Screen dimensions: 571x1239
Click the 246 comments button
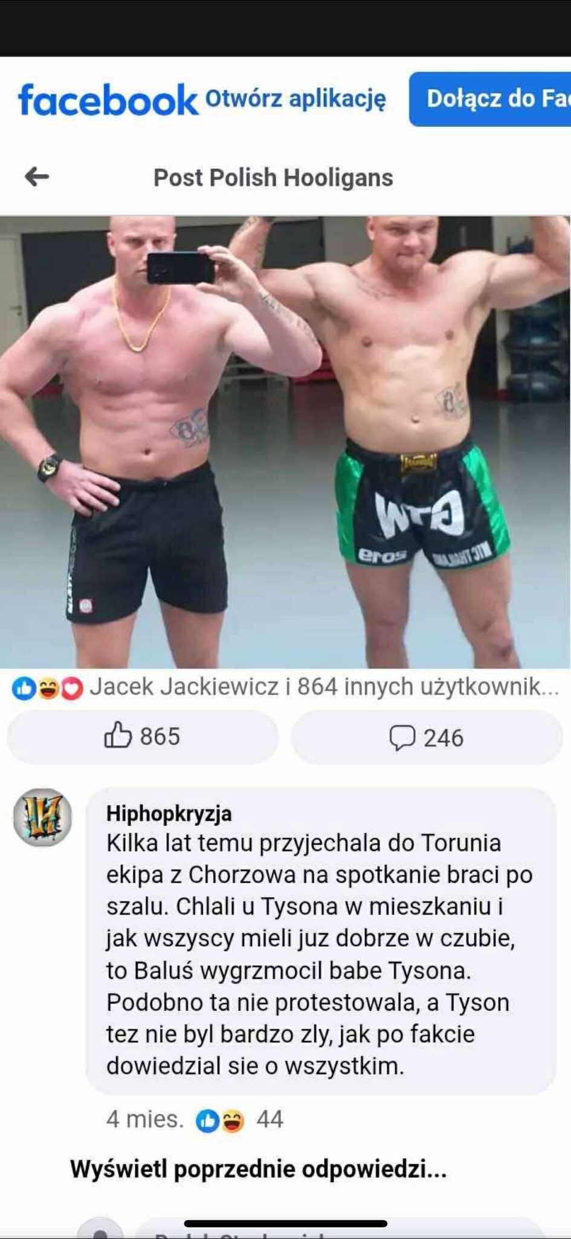pos(427,737)
